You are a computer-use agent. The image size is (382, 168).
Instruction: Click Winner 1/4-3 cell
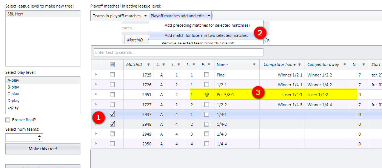[282, 105]
